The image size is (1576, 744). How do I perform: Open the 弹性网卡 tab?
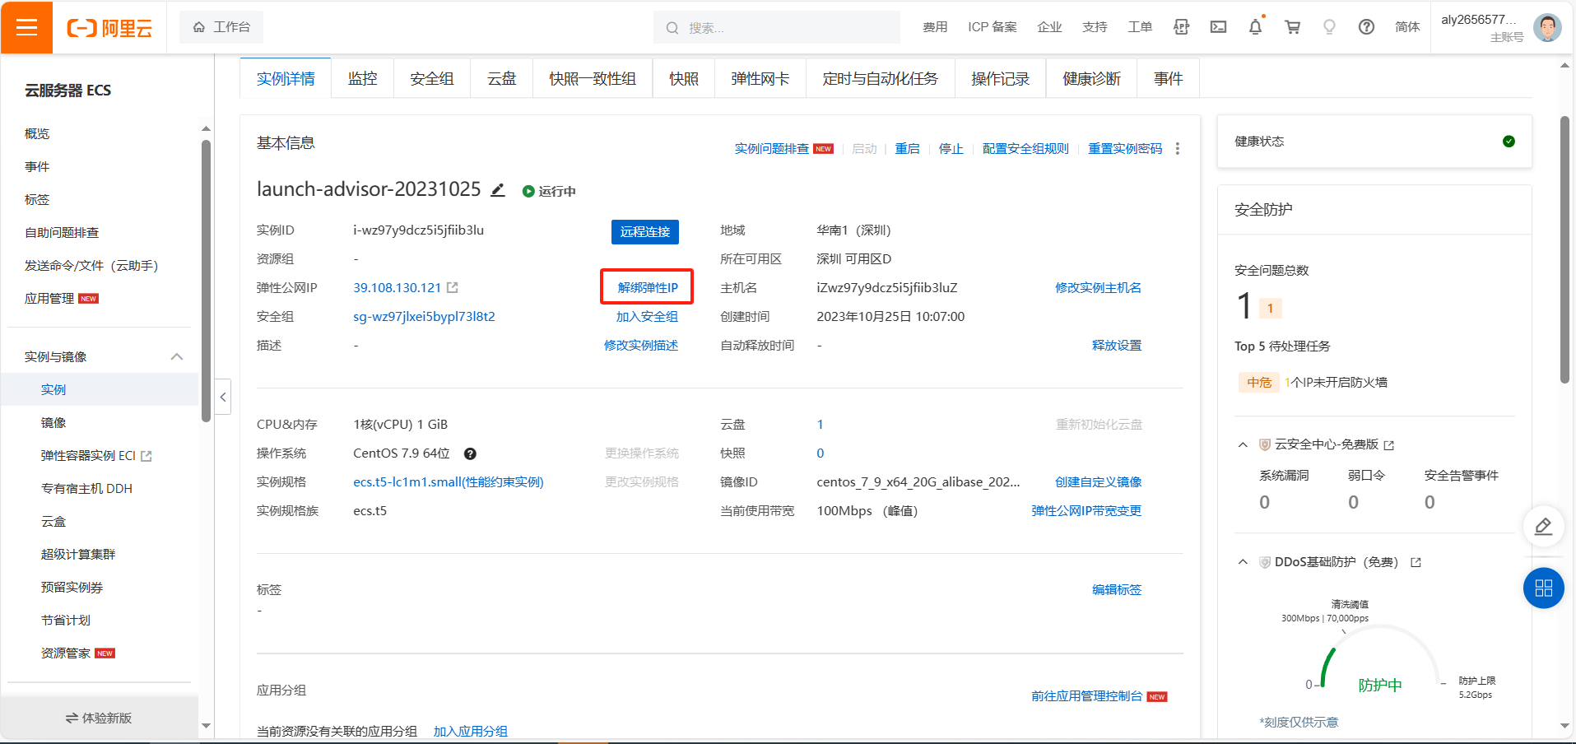(760, 78)
